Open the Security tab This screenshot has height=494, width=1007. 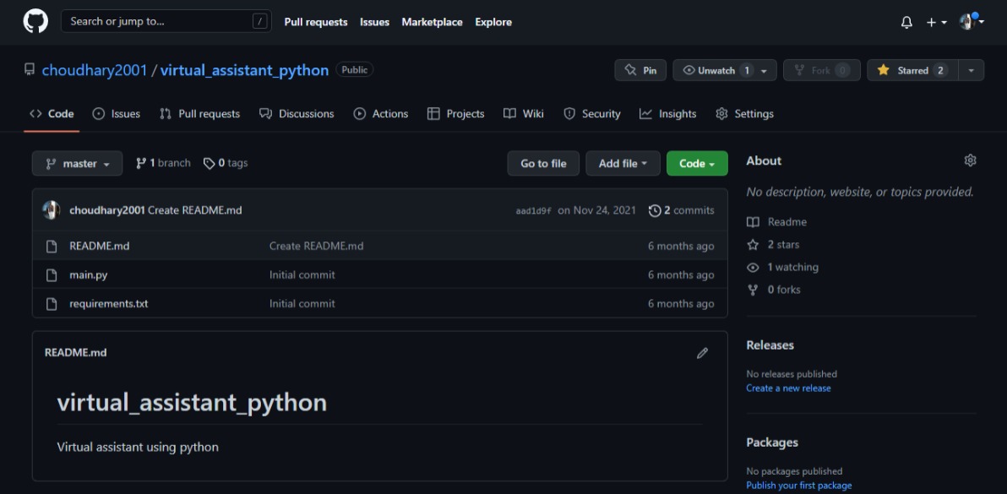(592, 113)
